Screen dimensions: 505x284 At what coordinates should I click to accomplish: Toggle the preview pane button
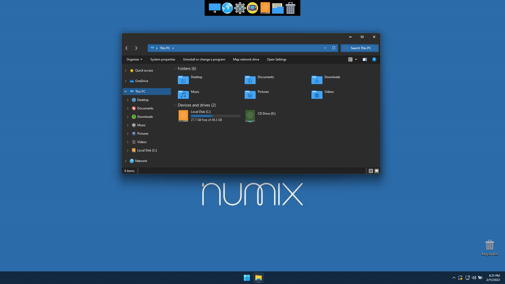(x=365, y=59)
